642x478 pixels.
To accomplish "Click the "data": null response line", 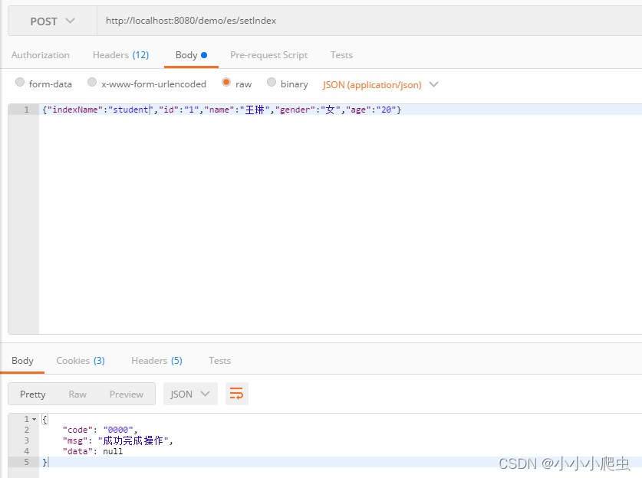I will 93,451.
